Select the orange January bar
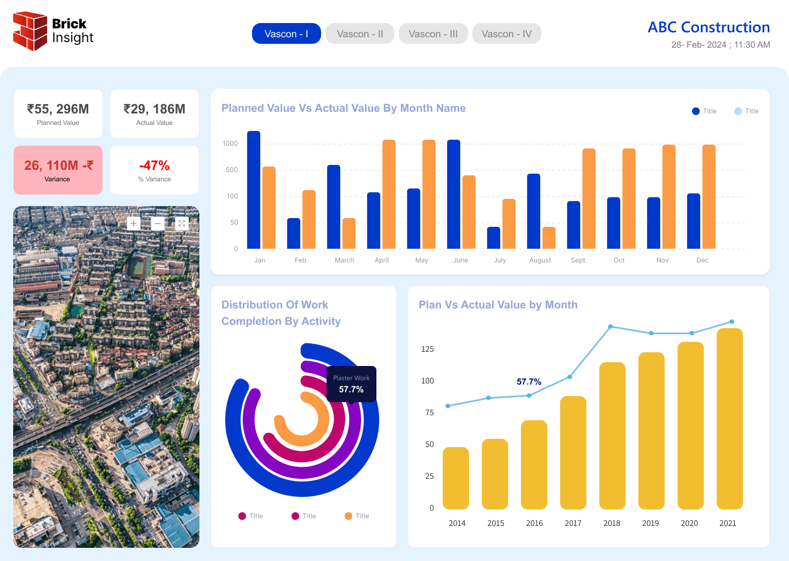Viewport: 789px width, 561px height. coord(269,208)
